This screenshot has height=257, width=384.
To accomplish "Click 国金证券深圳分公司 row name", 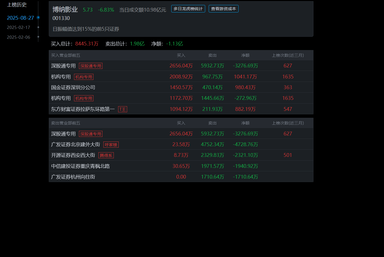I will click(x=73, y=87).
